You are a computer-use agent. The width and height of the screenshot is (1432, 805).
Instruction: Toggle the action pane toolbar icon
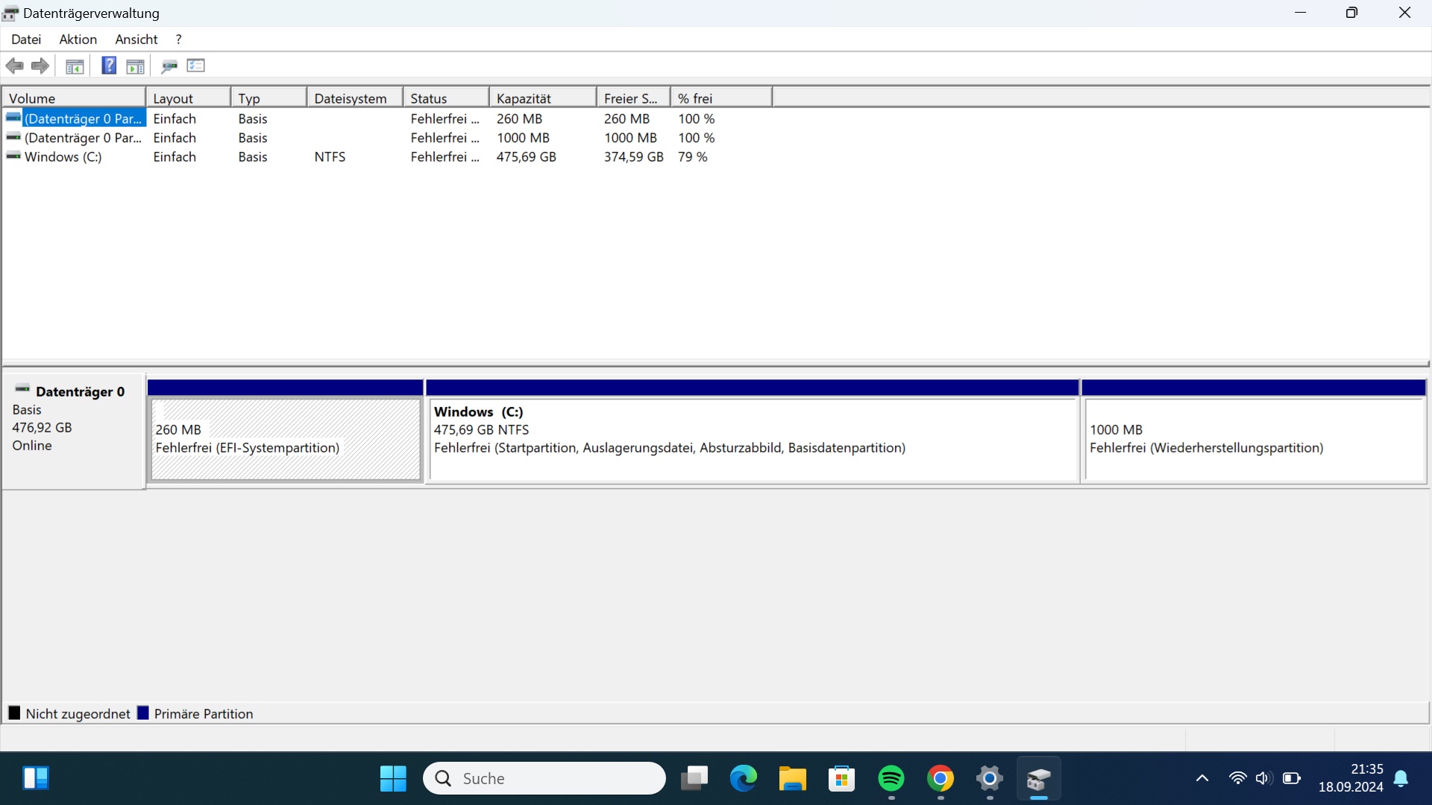pyautogui.click(x=135, y=66)
